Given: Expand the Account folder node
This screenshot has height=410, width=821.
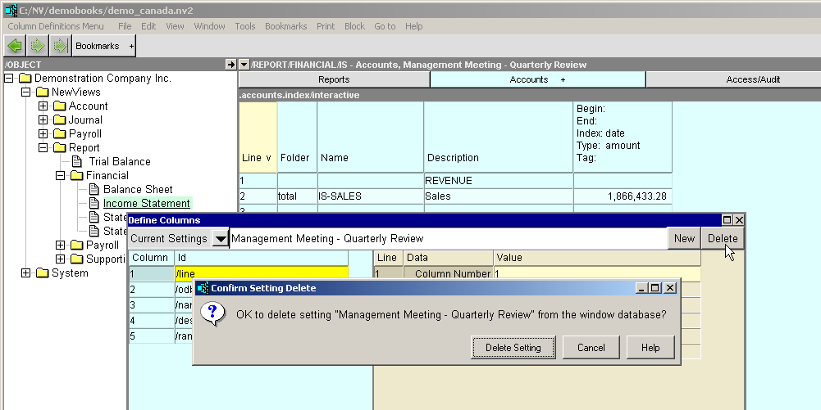Looking at the screenshot, I should point(43,106).
